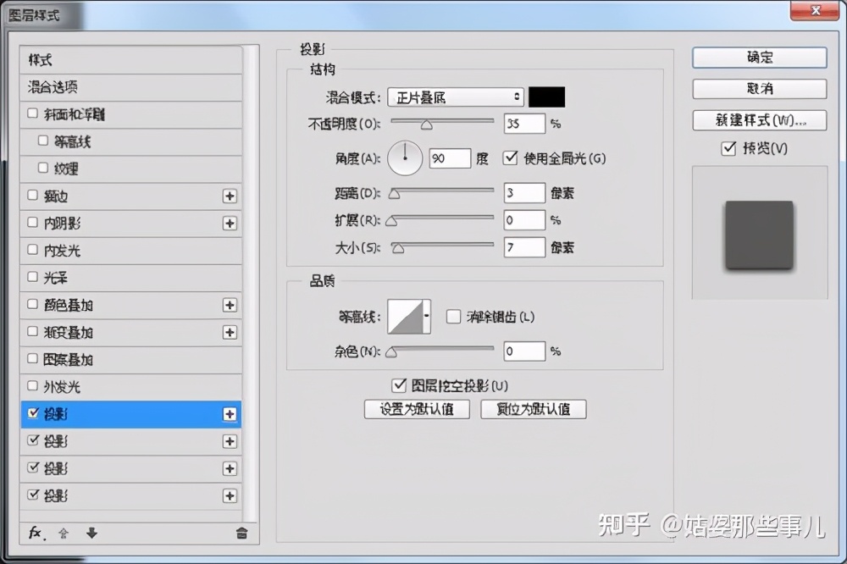Viewport: 847px width, 564px height.
Task: Uncheck 使用全局光 (Use Global Light)
Action: [x=509, y=157]
